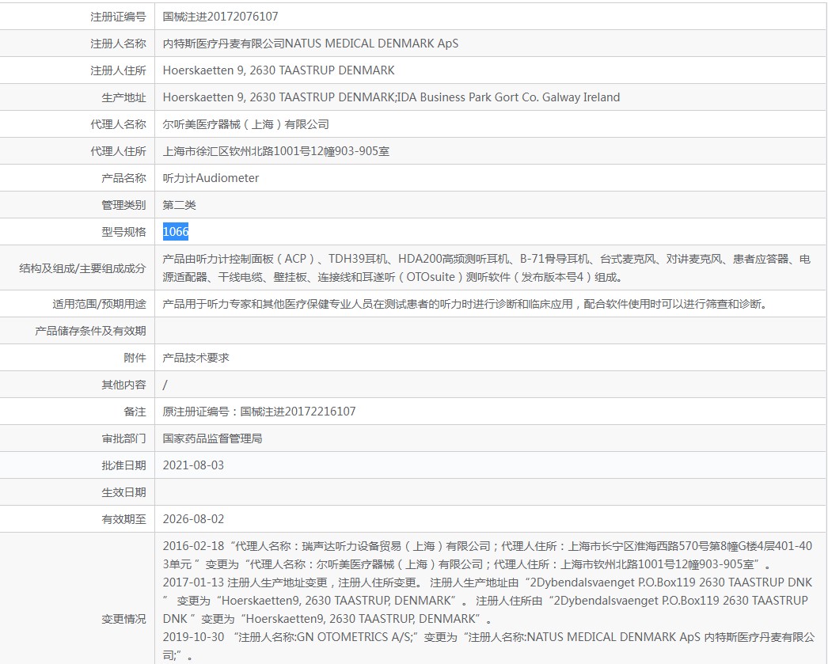Click the 附件 row label

(135, 358)
